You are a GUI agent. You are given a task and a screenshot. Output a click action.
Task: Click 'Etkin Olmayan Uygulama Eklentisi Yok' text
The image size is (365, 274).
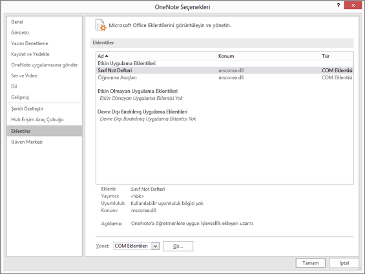pos(141,98)
